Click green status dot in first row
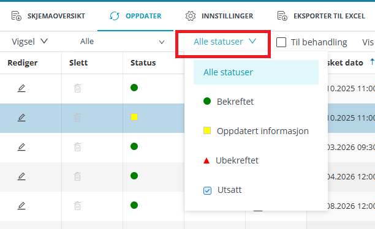375x229 pixels. 134,88
